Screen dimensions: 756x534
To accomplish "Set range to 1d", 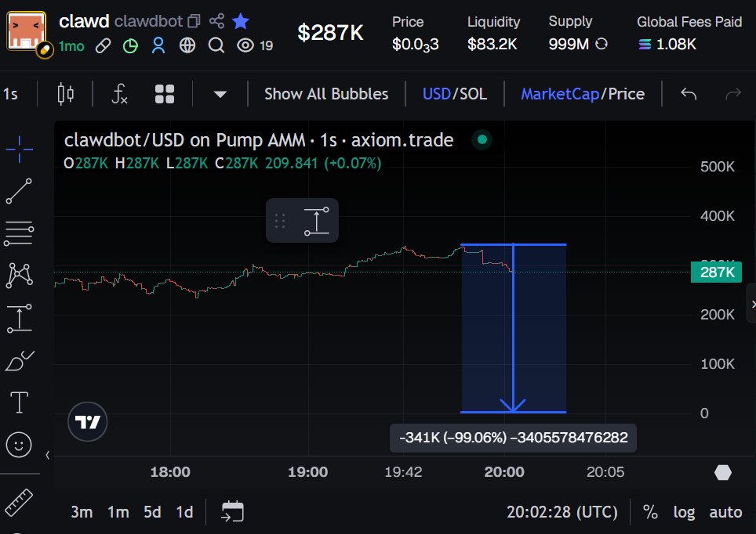I will tap(184, 511).
